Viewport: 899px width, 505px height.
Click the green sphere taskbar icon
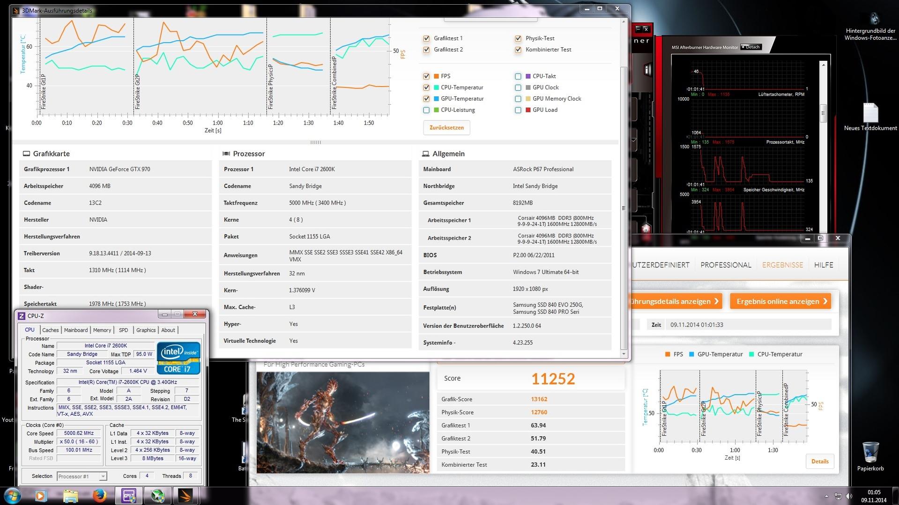[x=157, y=496]
